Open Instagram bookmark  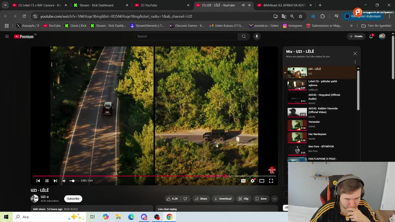(293, 26)
